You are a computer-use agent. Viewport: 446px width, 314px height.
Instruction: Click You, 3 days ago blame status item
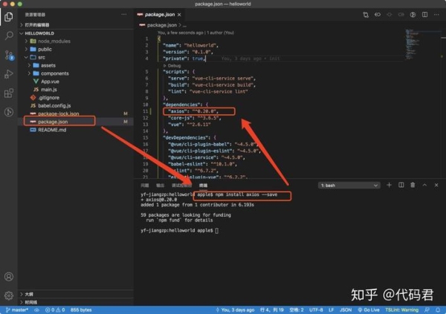235,310
